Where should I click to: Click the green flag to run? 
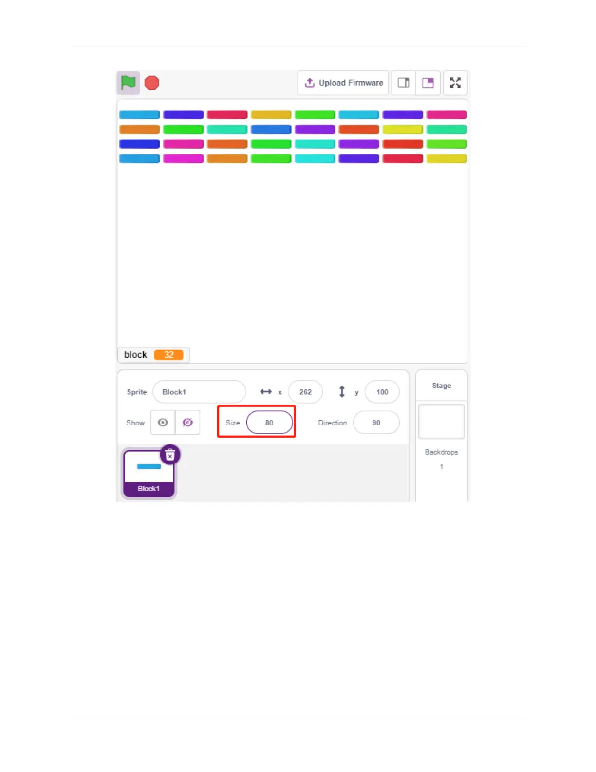(128, 83)
